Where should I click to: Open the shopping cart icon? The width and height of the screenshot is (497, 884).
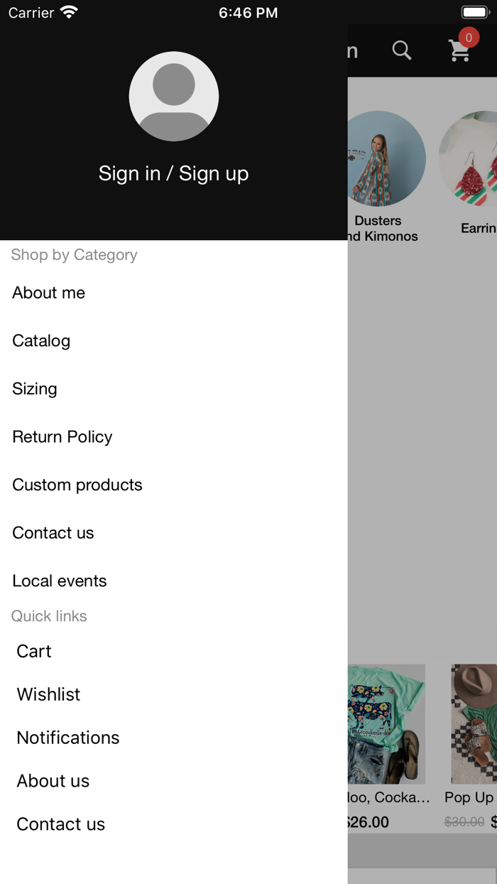[459, 51]
